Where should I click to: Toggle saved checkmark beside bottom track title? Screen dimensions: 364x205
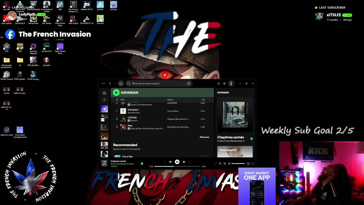[x=142, y=163]
